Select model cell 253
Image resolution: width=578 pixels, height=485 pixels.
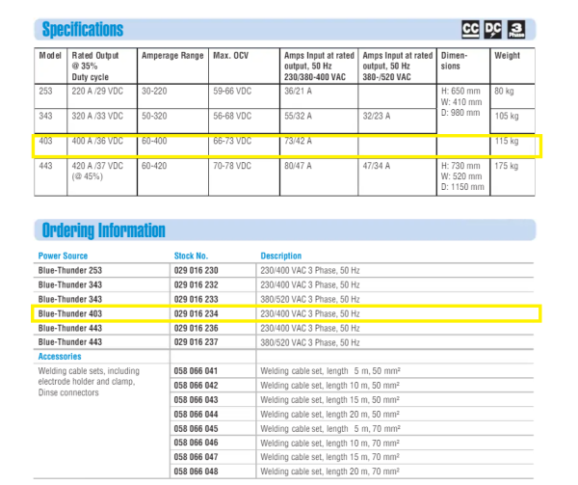tap(45, 91)
